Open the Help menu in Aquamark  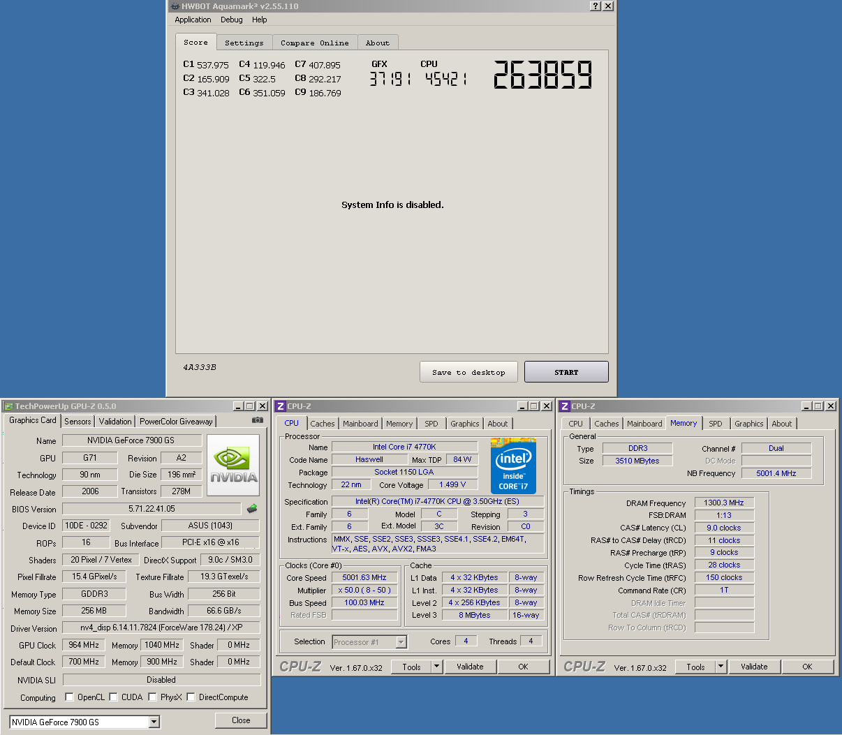[x=260, y=20]
